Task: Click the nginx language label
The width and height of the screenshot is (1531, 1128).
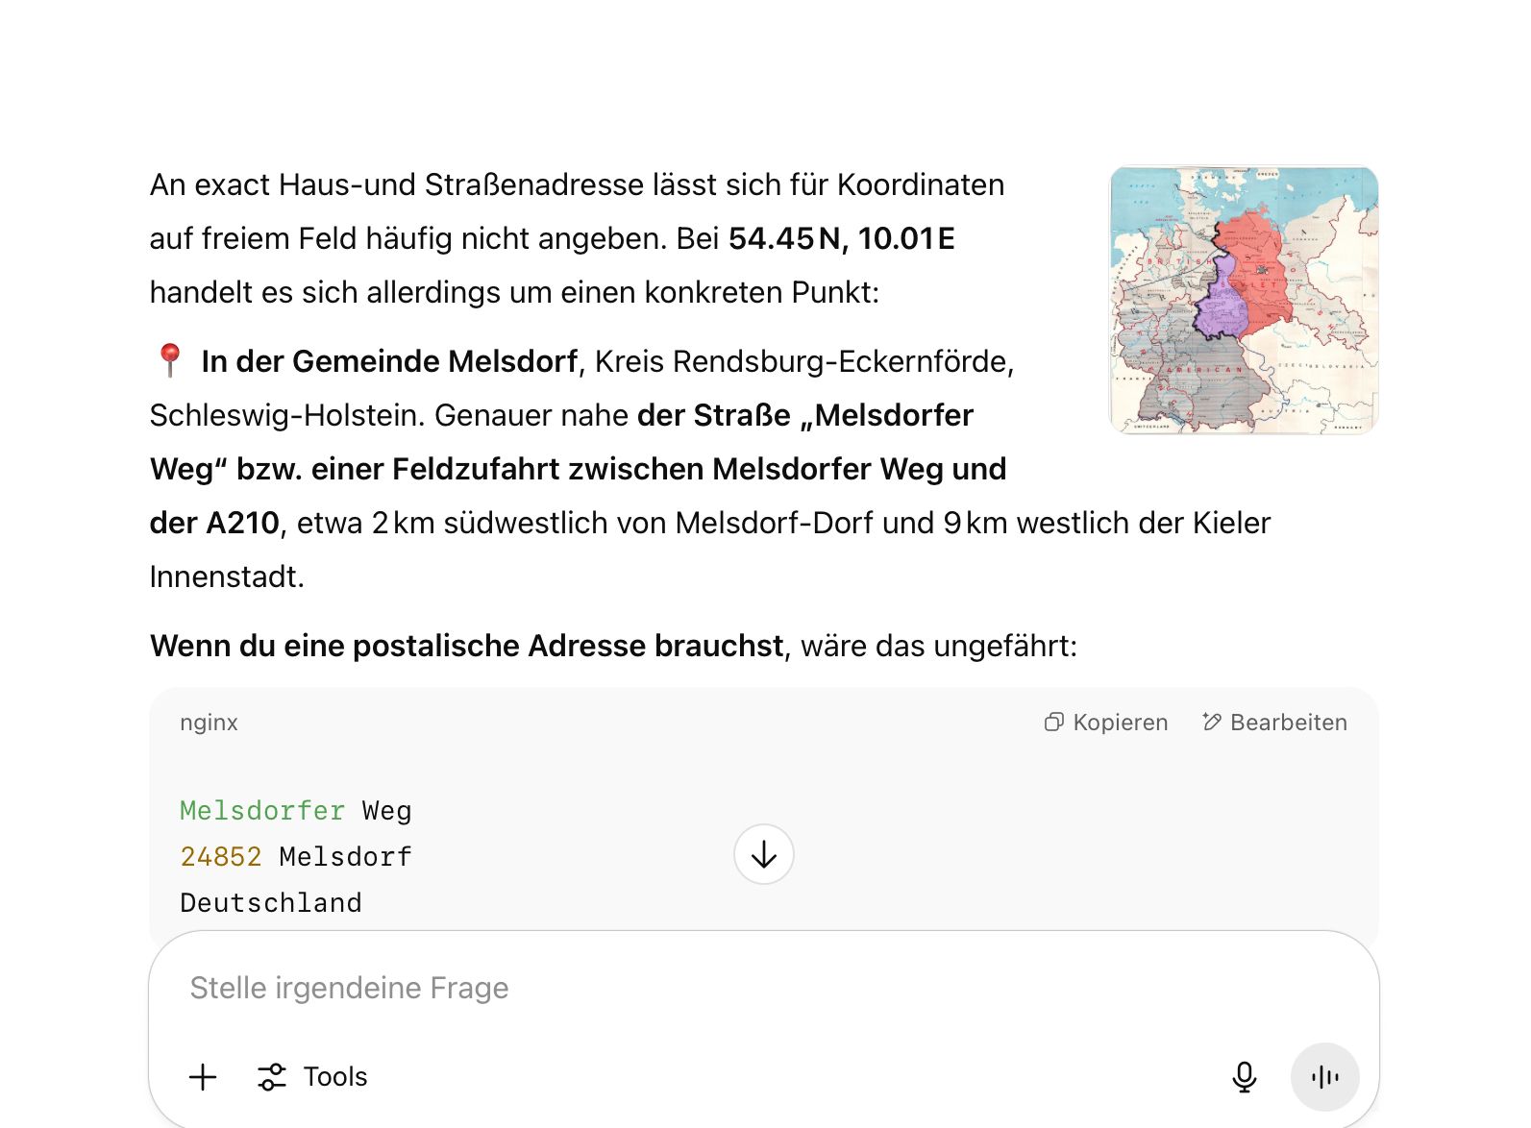Action: (x=209, y=723)
